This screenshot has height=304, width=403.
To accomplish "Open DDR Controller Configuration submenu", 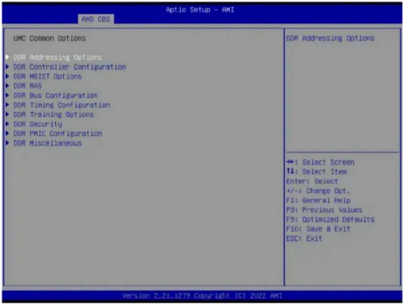I will pyautogui.click(x=70, y=67).
